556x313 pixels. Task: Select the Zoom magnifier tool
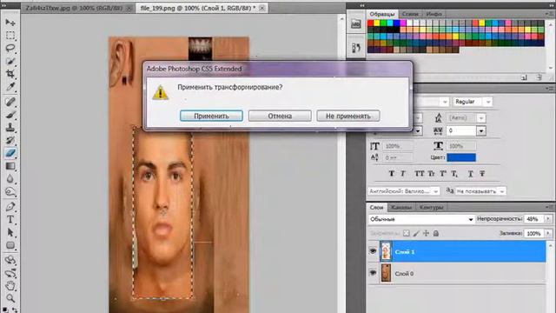coord(10,298)
